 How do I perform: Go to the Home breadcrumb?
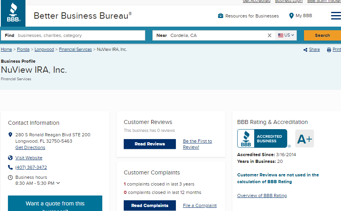6,50
